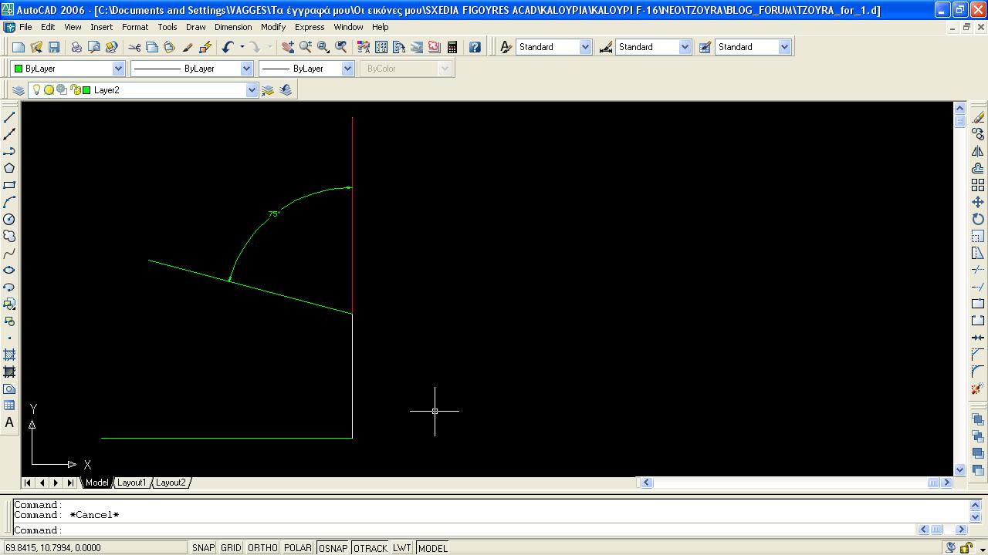Select the Move tool

[x=978, y=202]
